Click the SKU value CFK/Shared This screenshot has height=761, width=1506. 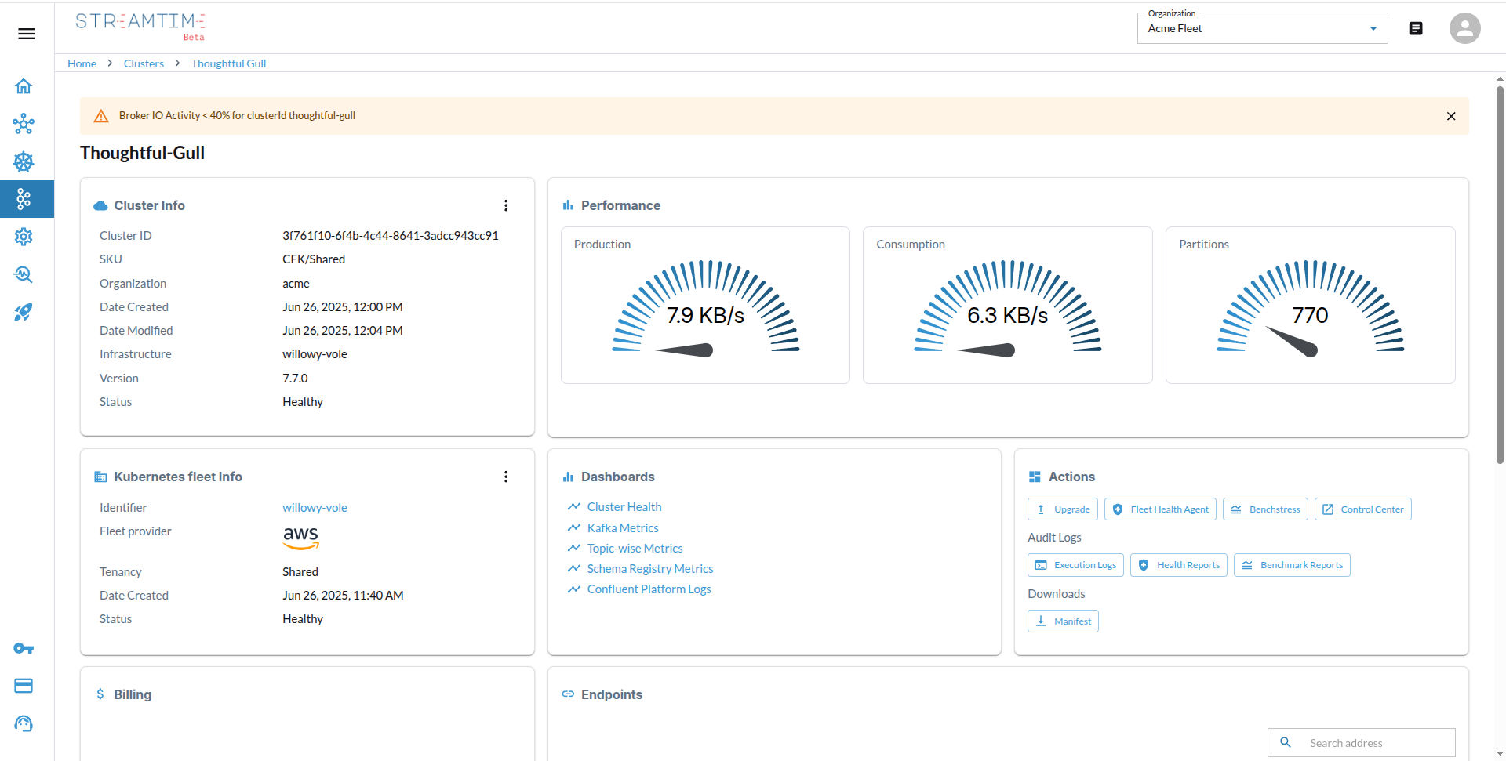pos(314,259)
